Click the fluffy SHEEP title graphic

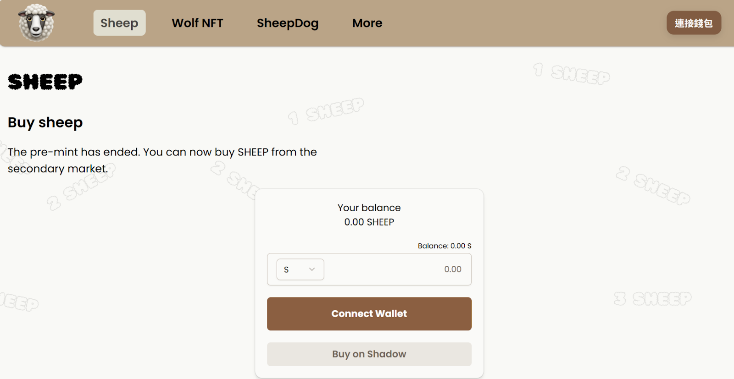pos(45,82)
